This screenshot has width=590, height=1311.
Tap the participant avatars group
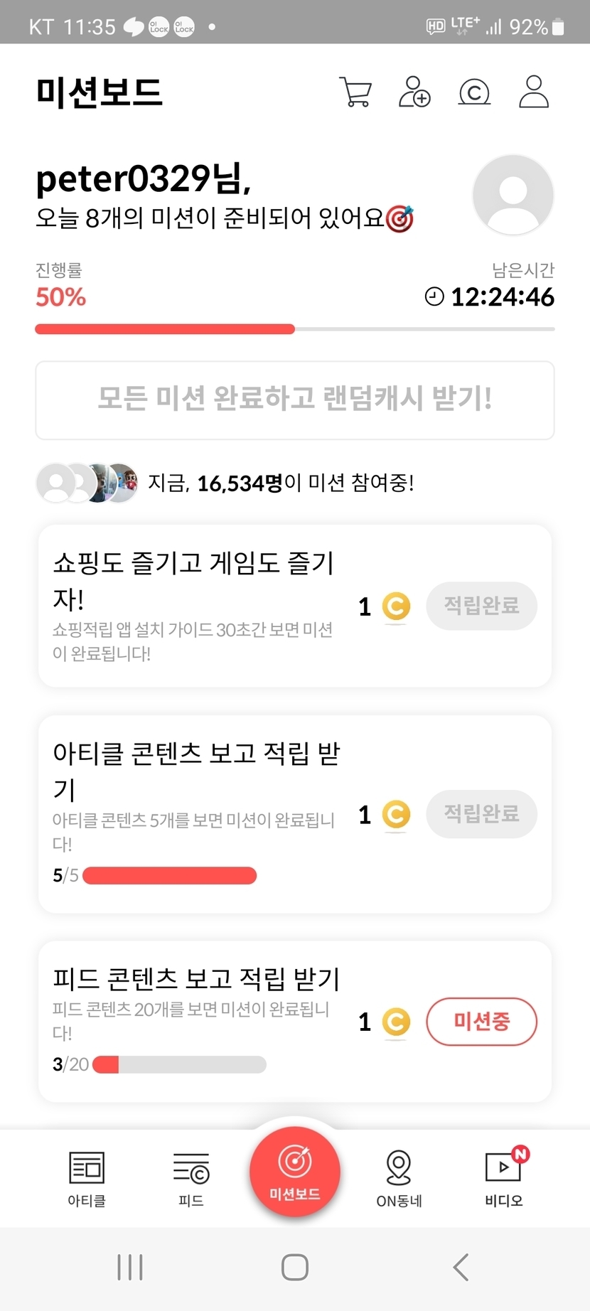tap(87, 483)
